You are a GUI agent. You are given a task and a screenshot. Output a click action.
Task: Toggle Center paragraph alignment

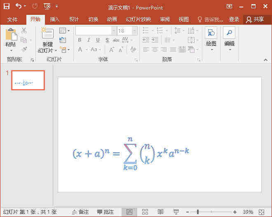[x=155, y=50]
